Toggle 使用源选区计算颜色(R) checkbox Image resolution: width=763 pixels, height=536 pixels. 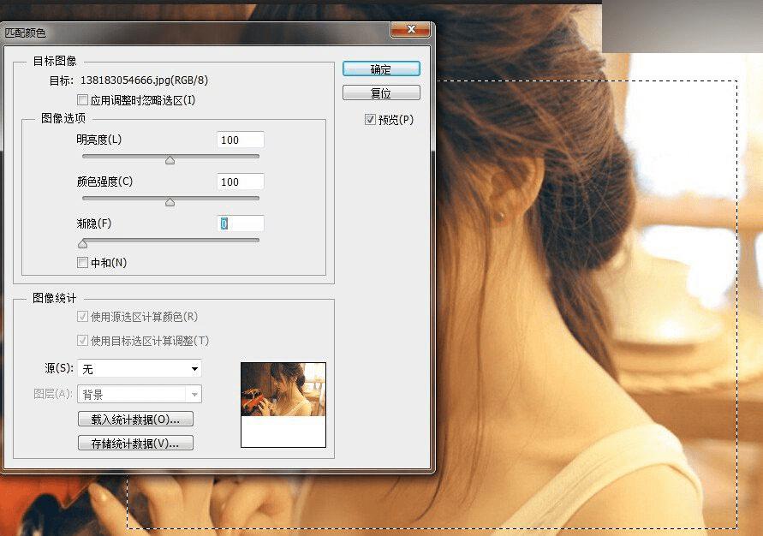coord(83,317)
